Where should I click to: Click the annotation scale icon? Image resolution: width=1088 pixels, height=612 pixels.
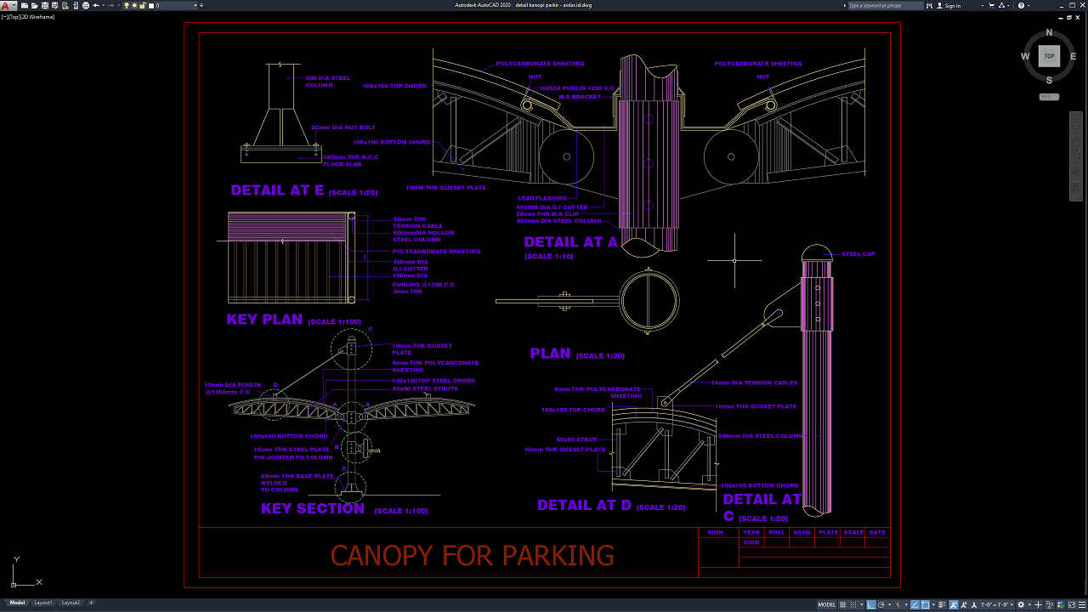click(x=974, y=604)
